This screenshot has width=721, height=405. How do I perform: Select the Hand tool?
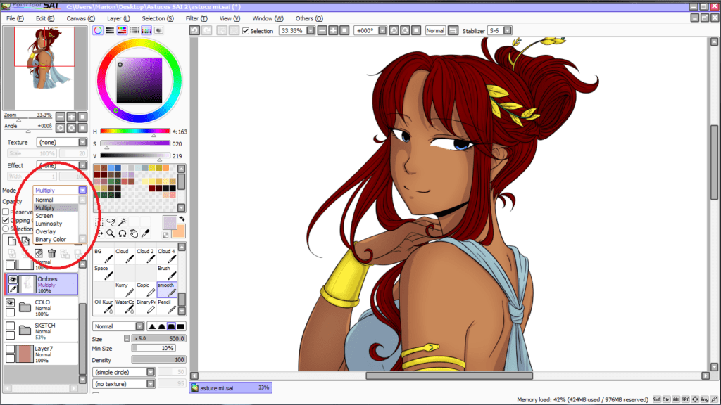click(134, 233)
